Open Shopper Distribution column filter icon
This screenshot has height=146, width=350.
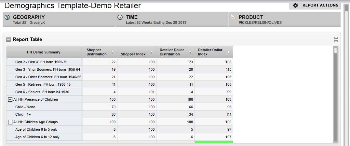pos(113,52)
